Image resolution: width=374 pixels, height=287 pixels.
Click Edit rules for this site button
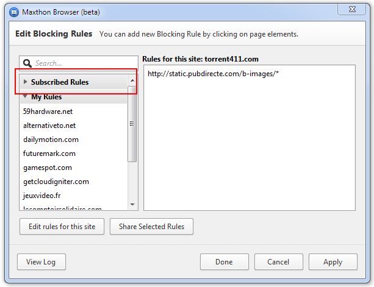coord(62,227)
